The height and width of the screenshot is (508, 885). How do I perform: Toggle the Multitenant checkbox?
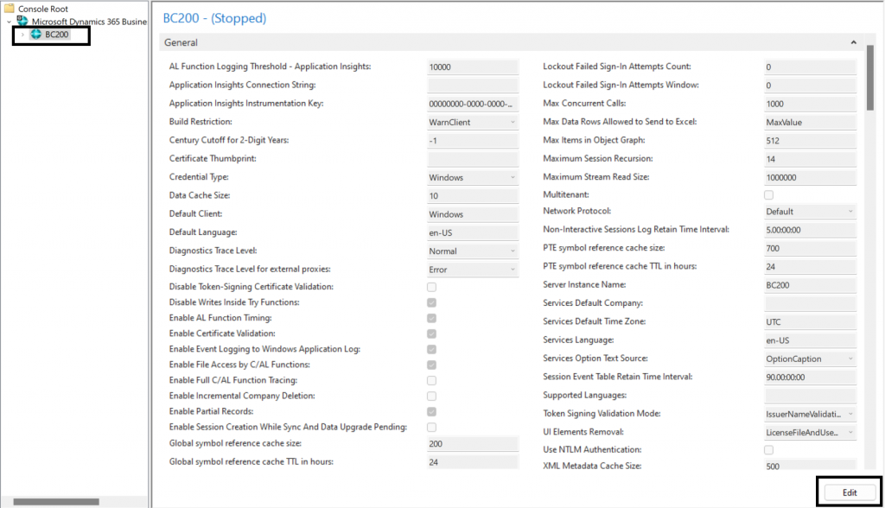(769, 195)
